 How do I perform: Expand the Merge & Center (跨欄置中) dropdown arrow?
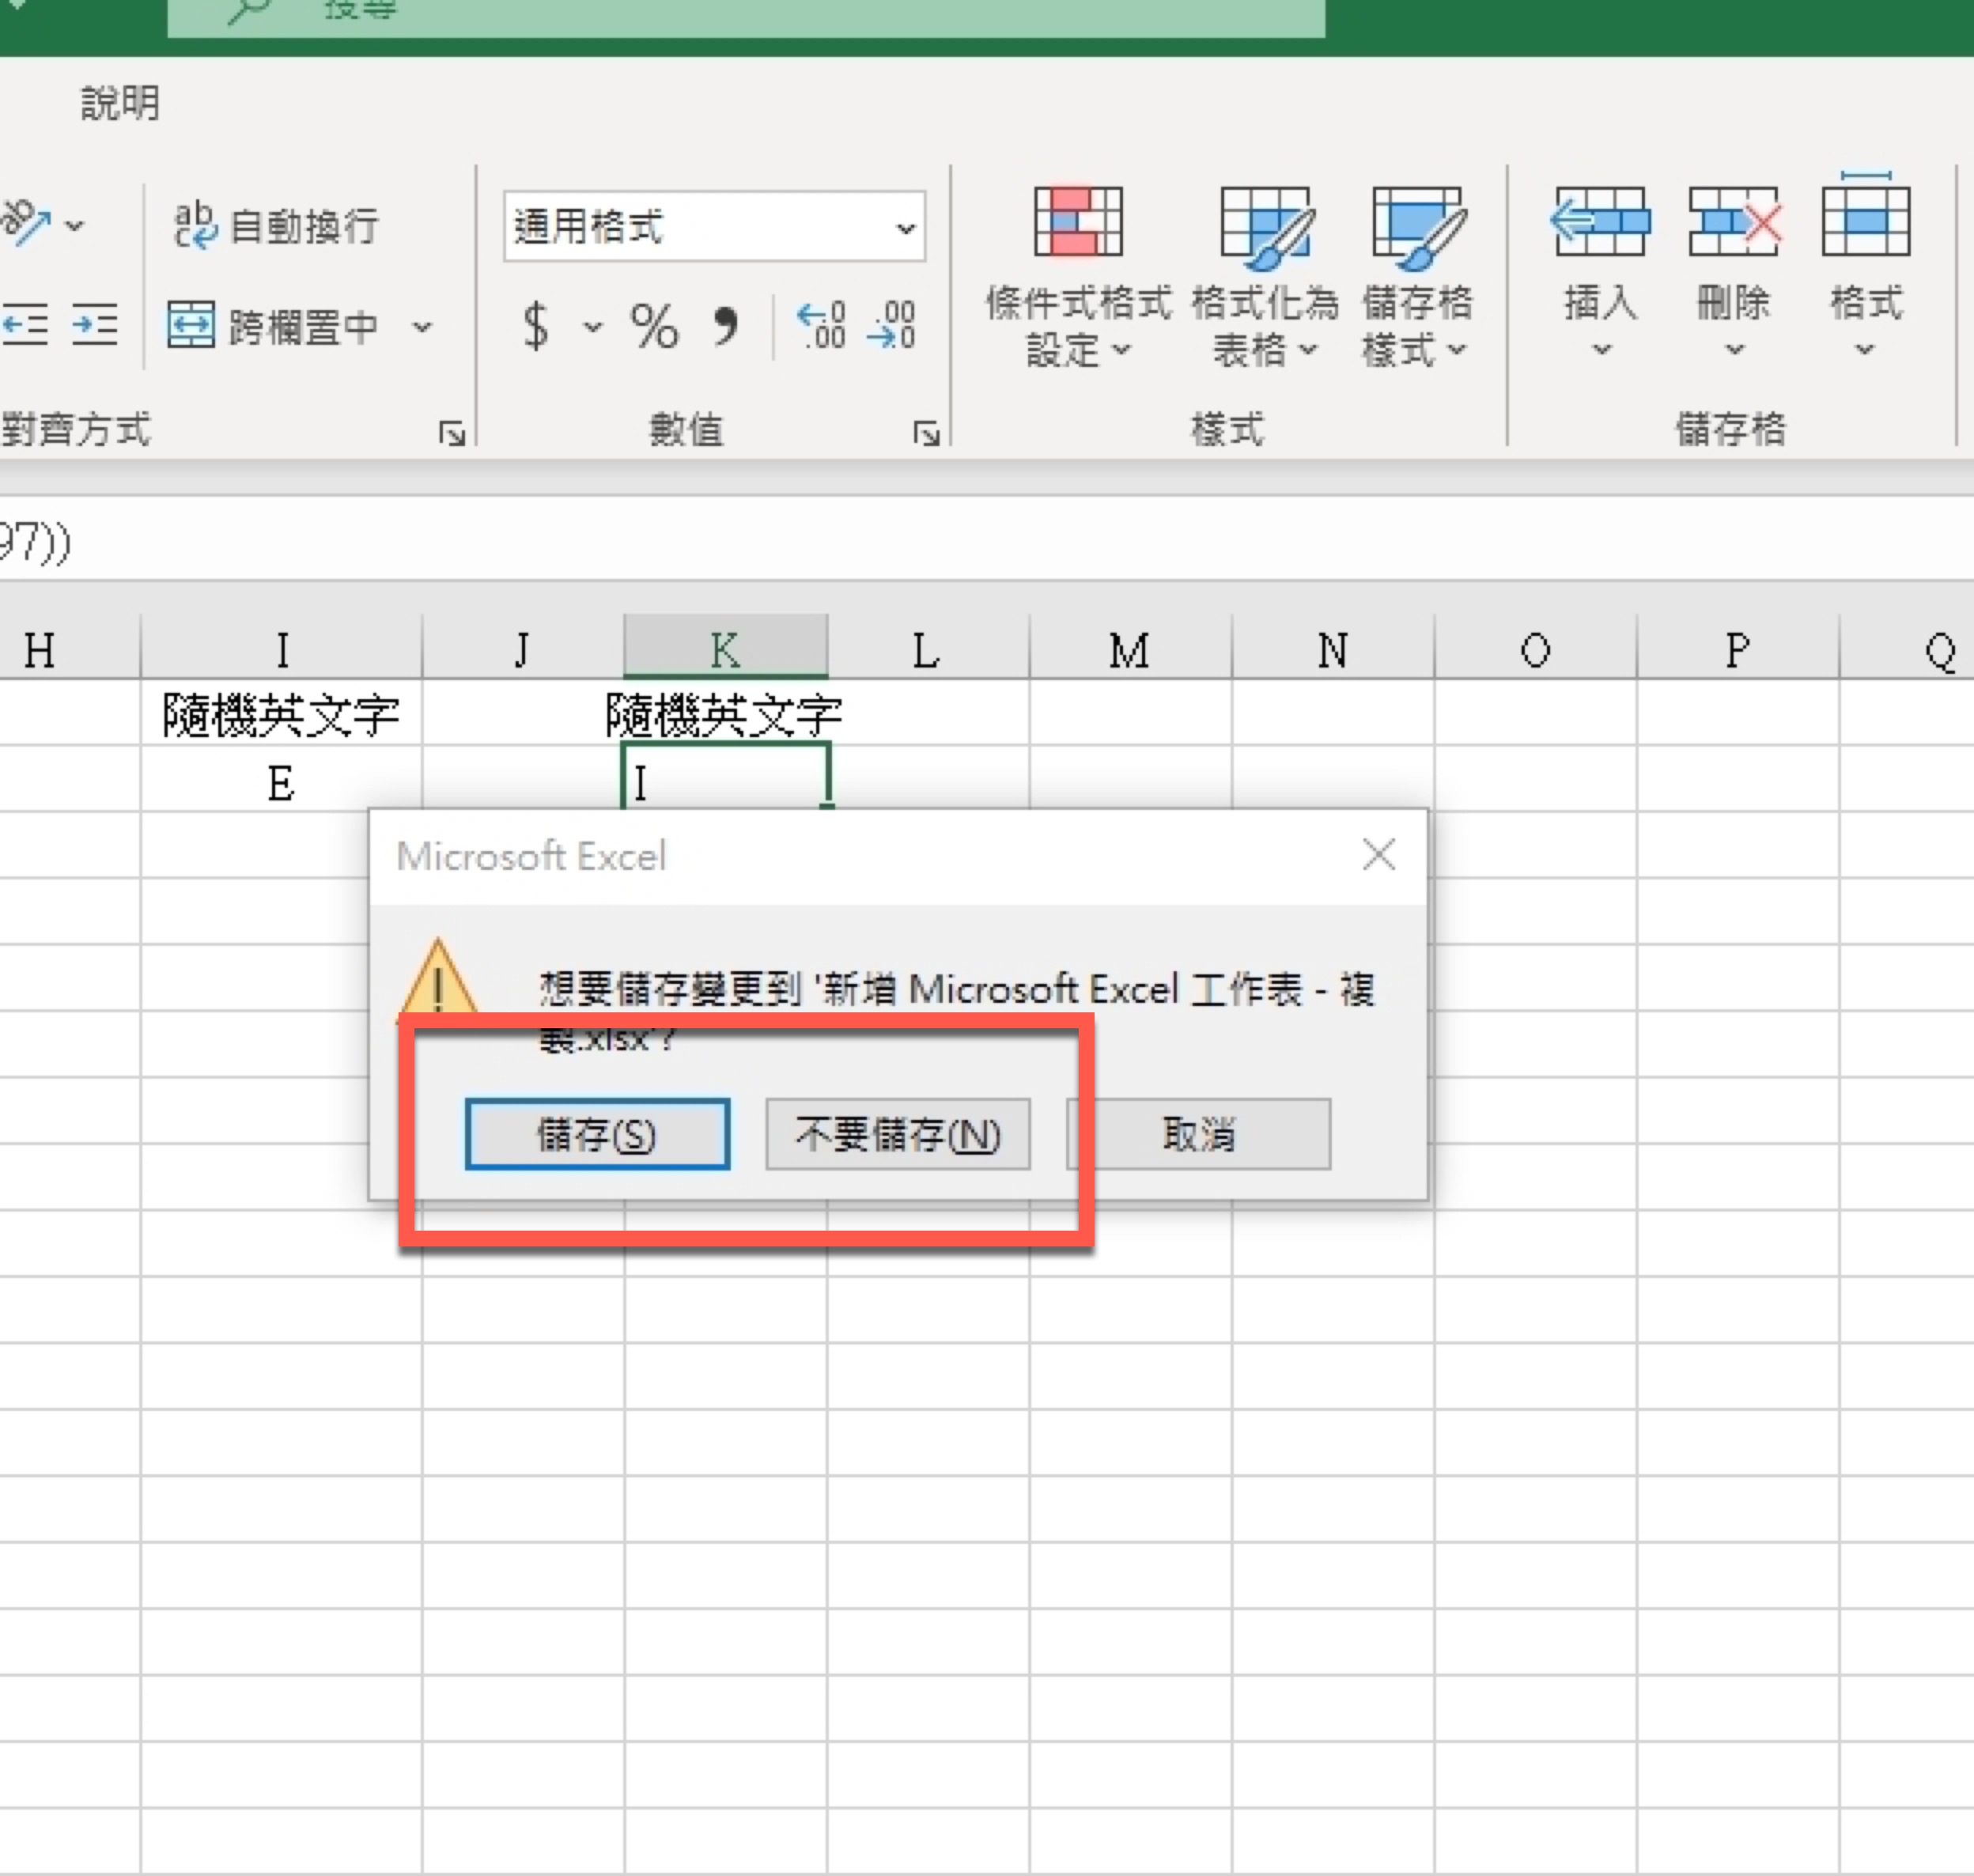click(x=423, y=327)
